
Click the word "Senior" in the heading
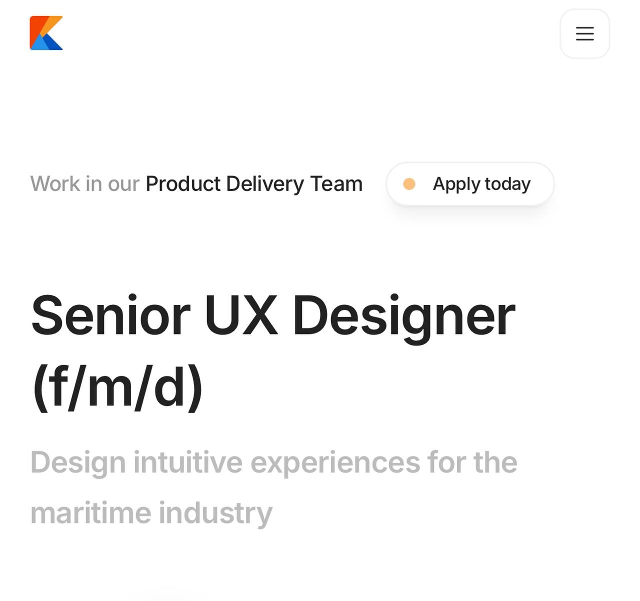coord(110,315)
